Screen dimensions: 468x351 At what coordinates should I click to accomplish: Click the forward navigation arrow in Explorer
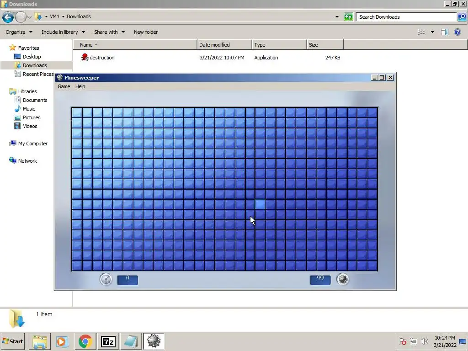coord(21,17)
